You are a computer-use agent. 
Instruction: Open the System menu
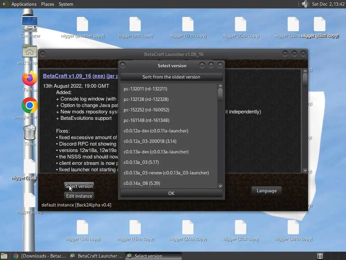pyautogui.click(x=66, y=4)
